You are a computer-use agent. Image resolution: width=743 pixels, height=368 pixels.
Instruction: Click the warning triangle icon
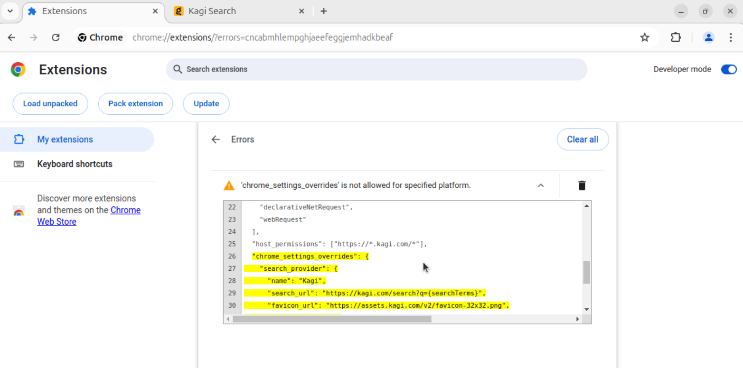(229, 185)
